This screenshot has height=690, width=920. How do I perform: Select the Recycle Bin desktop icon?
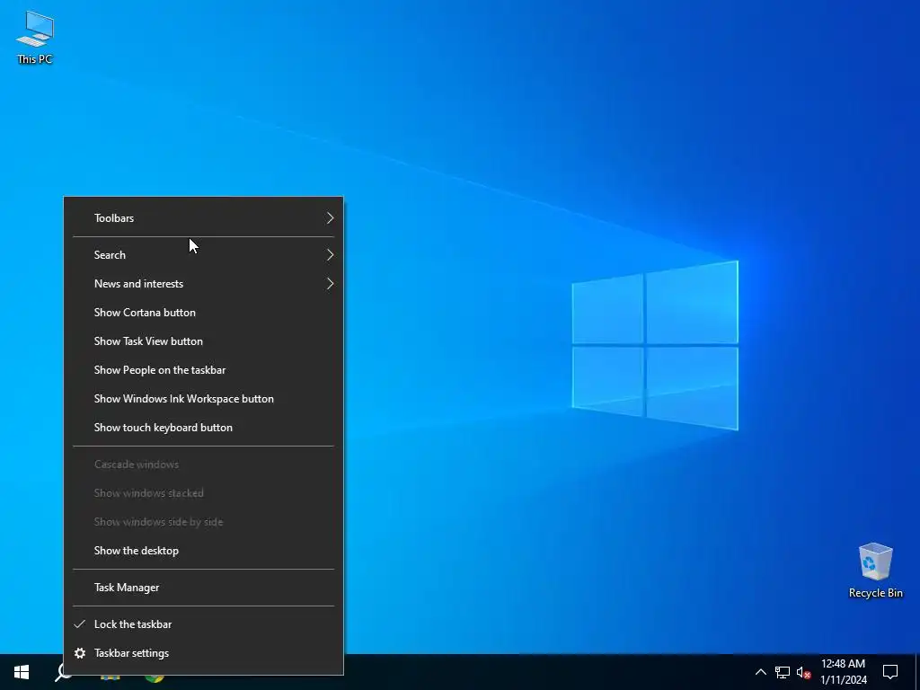pyautogui.click(x=875, y=570)
